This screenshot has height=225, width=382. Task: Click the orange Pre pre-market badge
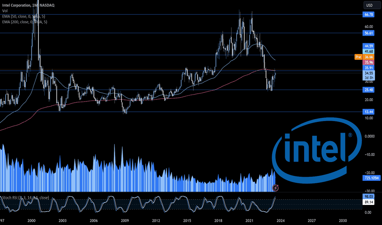click(x=358, y=57)
